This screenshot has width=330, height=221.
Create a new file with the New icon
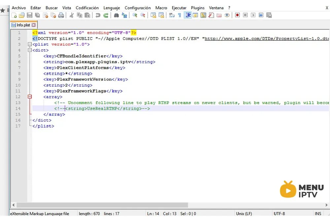[14, 15]
